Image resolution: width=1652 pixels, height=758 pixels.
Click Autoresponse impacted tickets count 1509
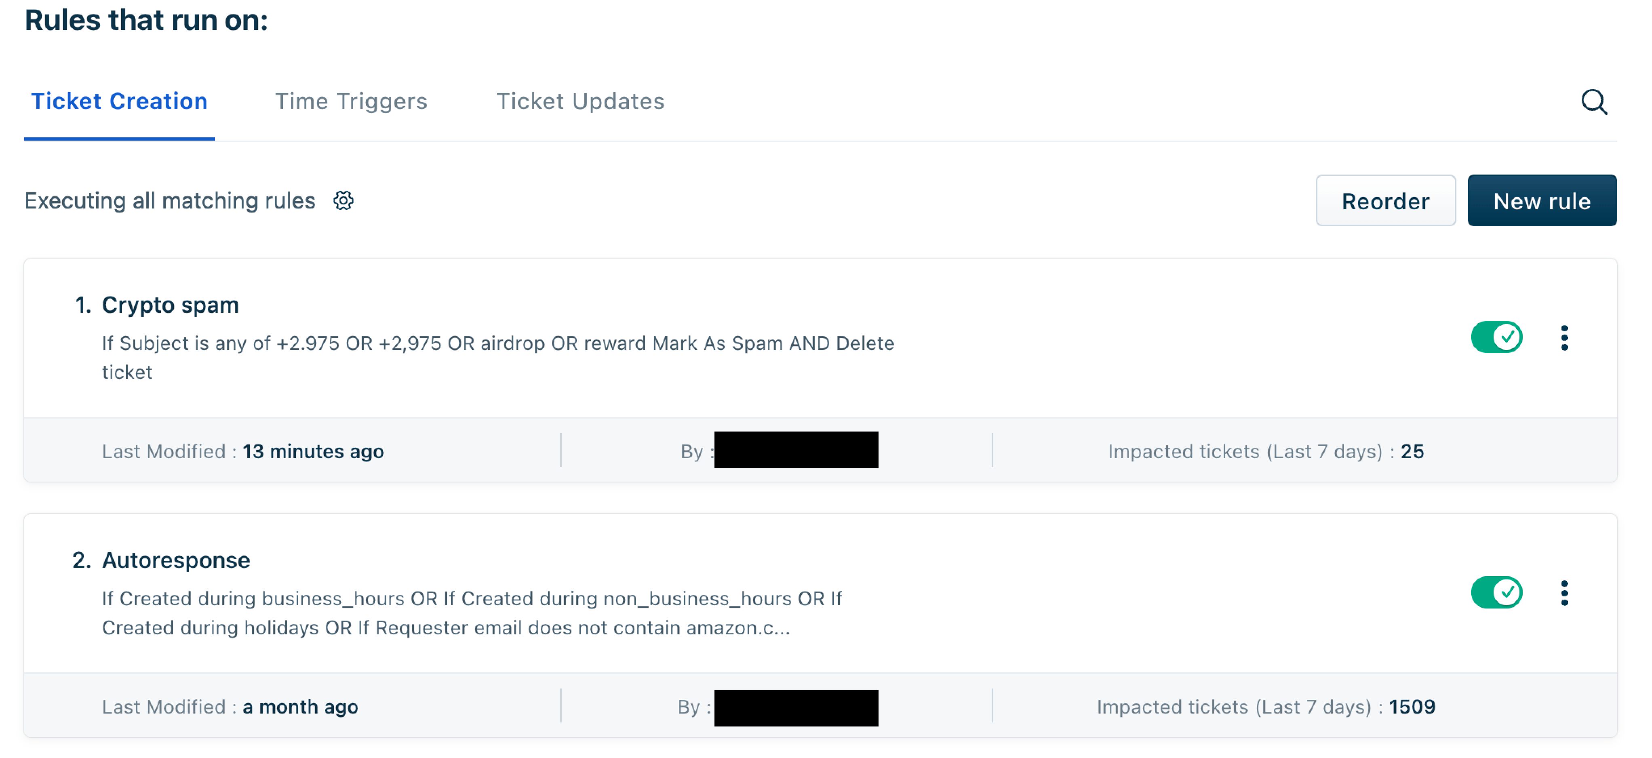[x=1412, y=706]
